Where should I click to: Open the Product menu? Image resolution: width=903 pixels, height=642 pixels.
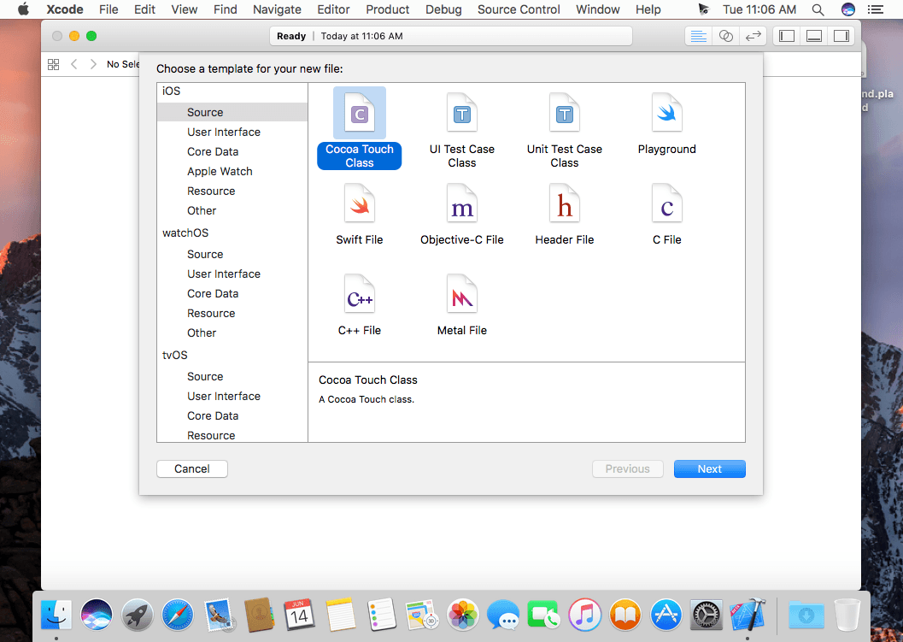[388, 9]
